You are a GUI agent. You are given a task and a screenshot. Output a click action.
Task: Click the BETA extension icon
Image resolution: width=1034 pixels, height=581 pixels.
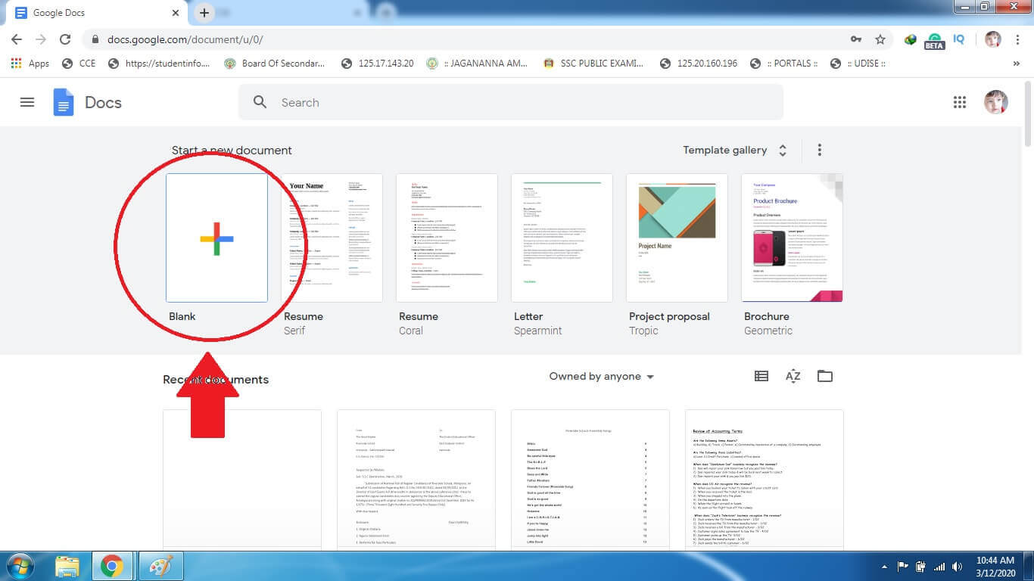pyautogui.click(x=935, y=40)
